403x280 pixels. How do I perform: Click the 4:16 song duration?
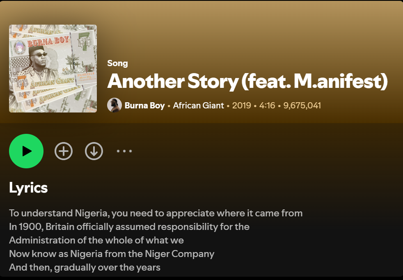tap(267, 106)
